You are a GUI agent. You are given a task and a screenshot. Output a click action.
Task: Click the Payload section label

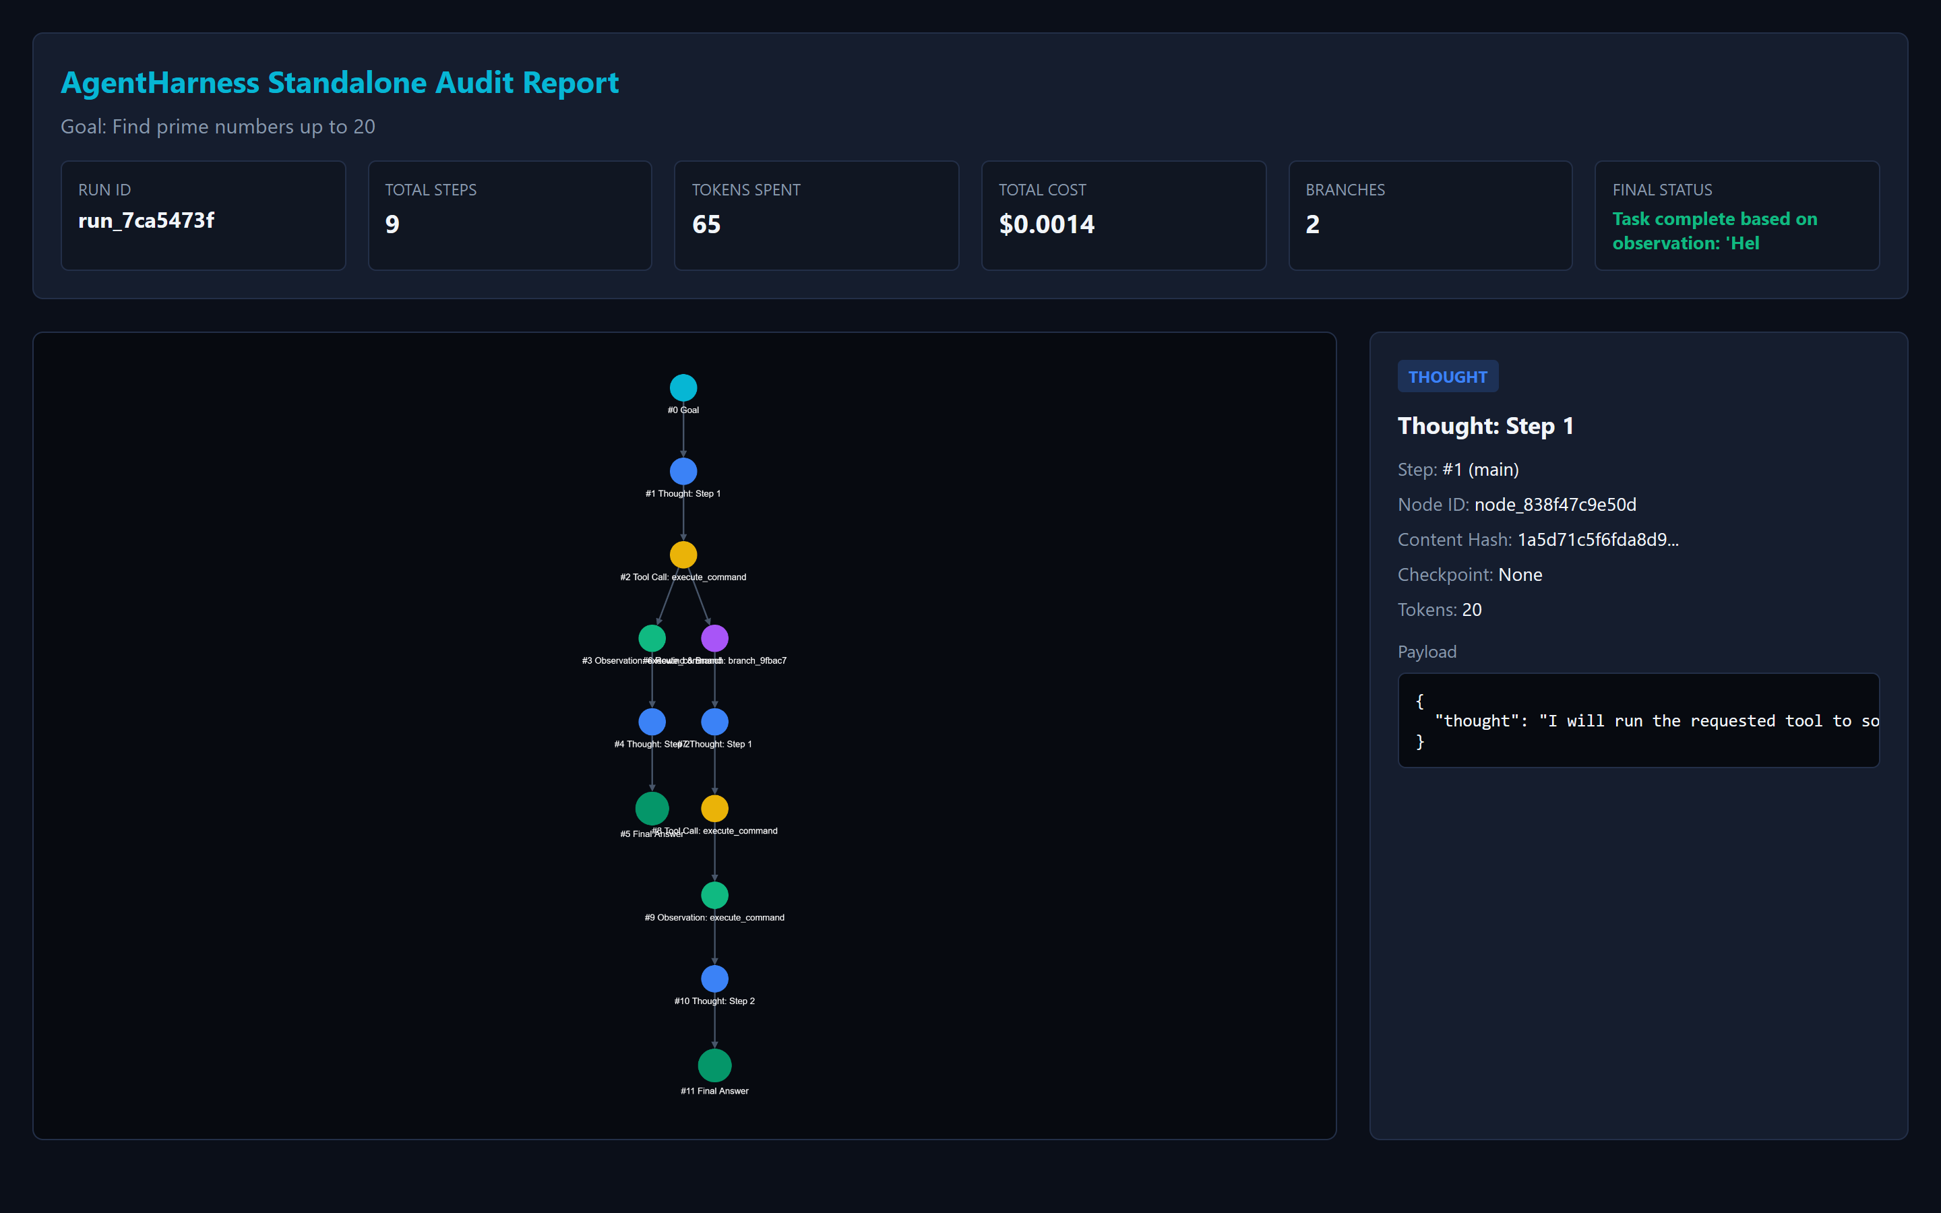(1427, 652)
